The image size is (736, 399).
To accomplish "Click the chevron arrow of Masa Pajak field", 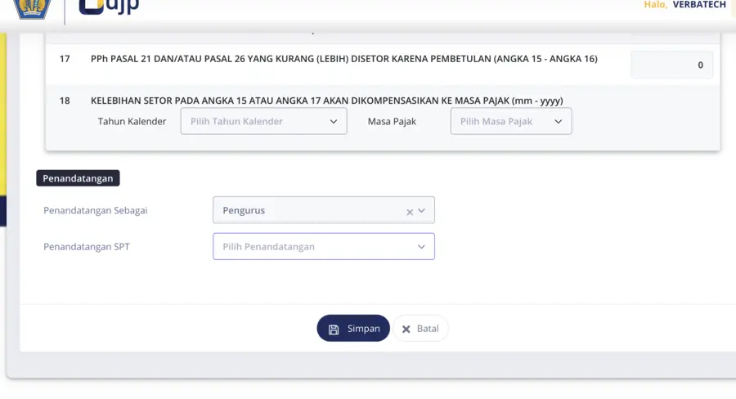I will [x=558, y=122].
